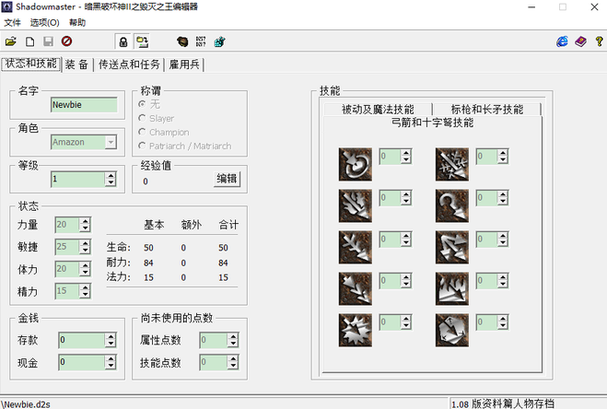Click the open file folder icon
The height and width of the screenshot is (409, 607).
click(x=11, y=41)
